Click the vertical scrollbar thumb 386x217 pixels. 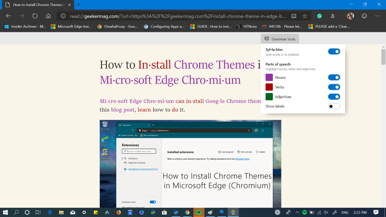[x=383, y=57]
